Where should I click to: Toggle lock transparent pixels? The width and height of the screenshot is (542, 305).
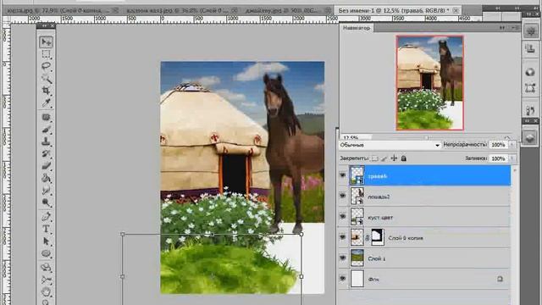pyautogui.click(x=374, y=158)
